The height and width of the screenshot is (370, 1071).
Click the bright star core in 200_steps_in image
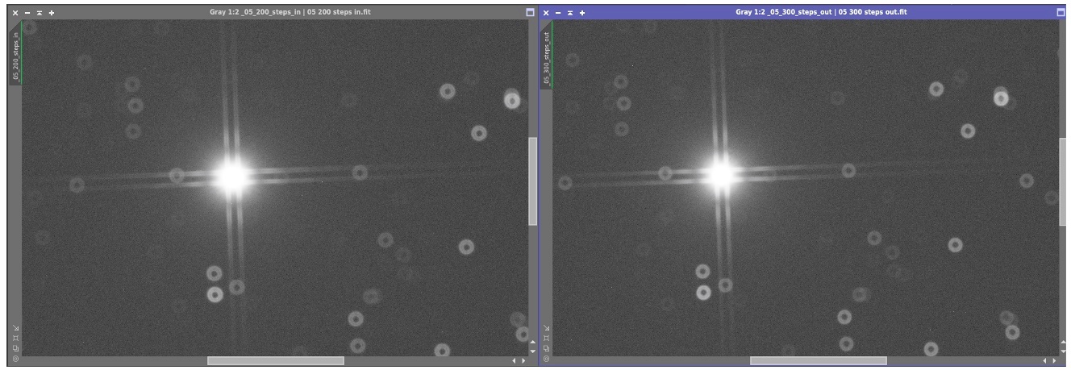coord(232,177)
